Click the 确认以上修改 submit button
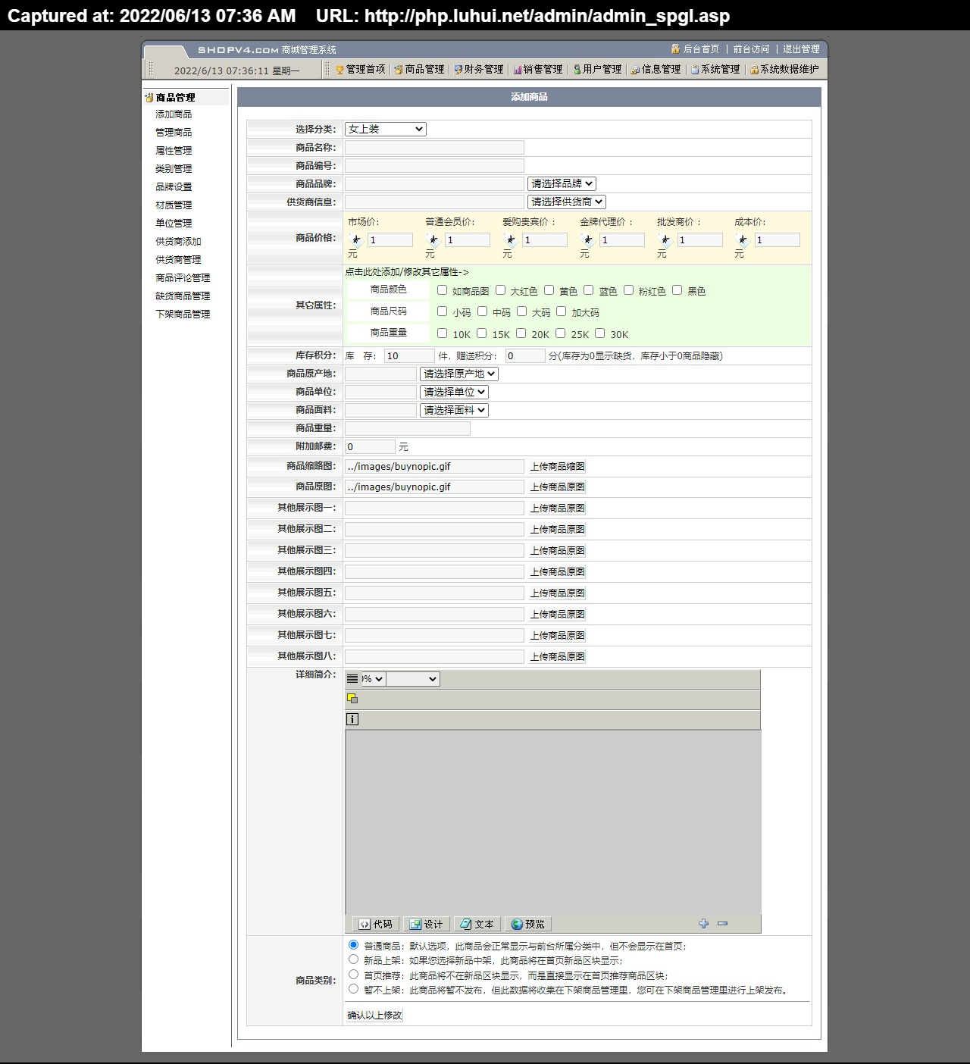Viewport: 970px width, 1064px height. click(374, 1015)
